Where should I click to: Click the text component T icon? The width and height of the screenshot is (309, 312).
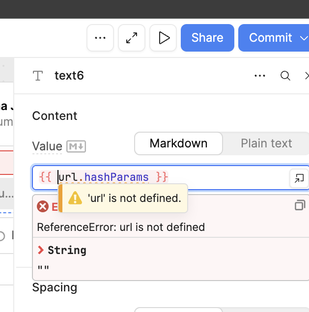(38, 76)
